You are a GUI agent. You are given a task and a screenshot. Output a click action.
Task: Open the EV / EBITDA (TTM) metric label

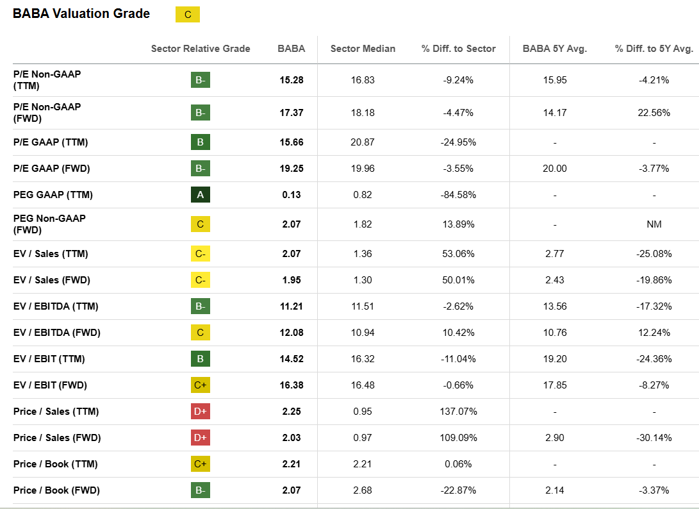coord(56,306)
